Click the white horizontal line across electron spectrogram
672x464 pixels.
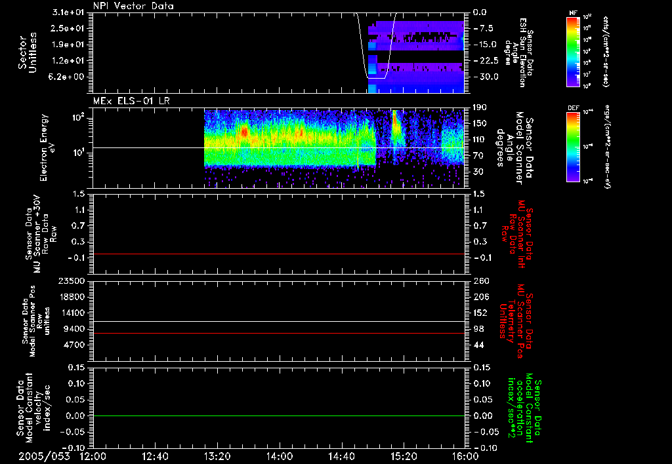coord(279,147)
